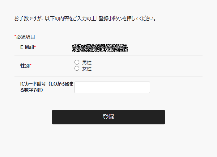217x157 pixels.
Task: Click the red asterisk beside E-Mail
Action: point(35,46)
